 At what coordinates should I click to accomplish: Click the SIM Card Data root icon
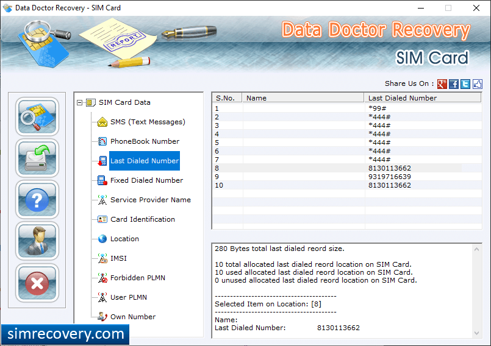tap(90, 102)
